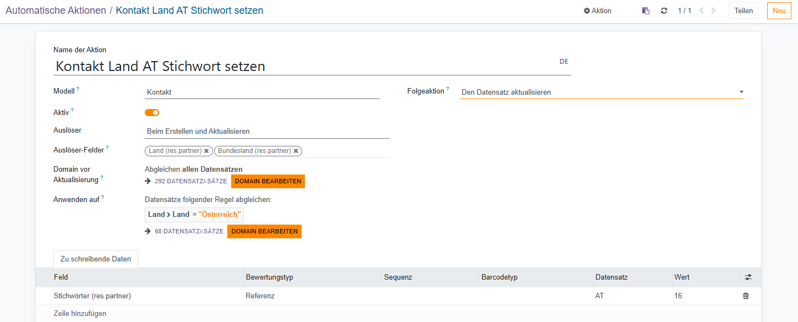Go to previous record arrow
The image size is (798, 322).
point(702,10)
